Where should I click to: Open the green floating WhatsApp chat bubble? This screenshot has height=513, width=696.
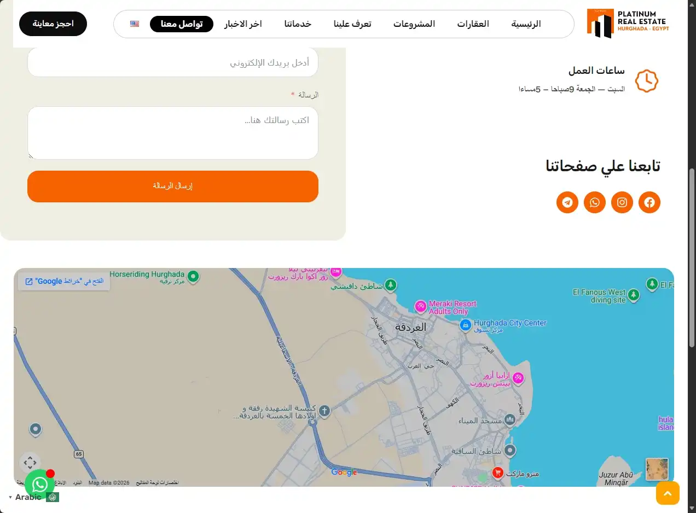point(39,484)
